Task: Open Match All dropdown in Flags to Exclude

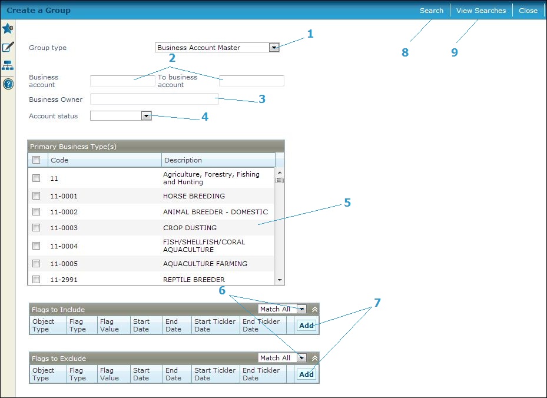Action: pyautogui.click(x=301, y=358)
